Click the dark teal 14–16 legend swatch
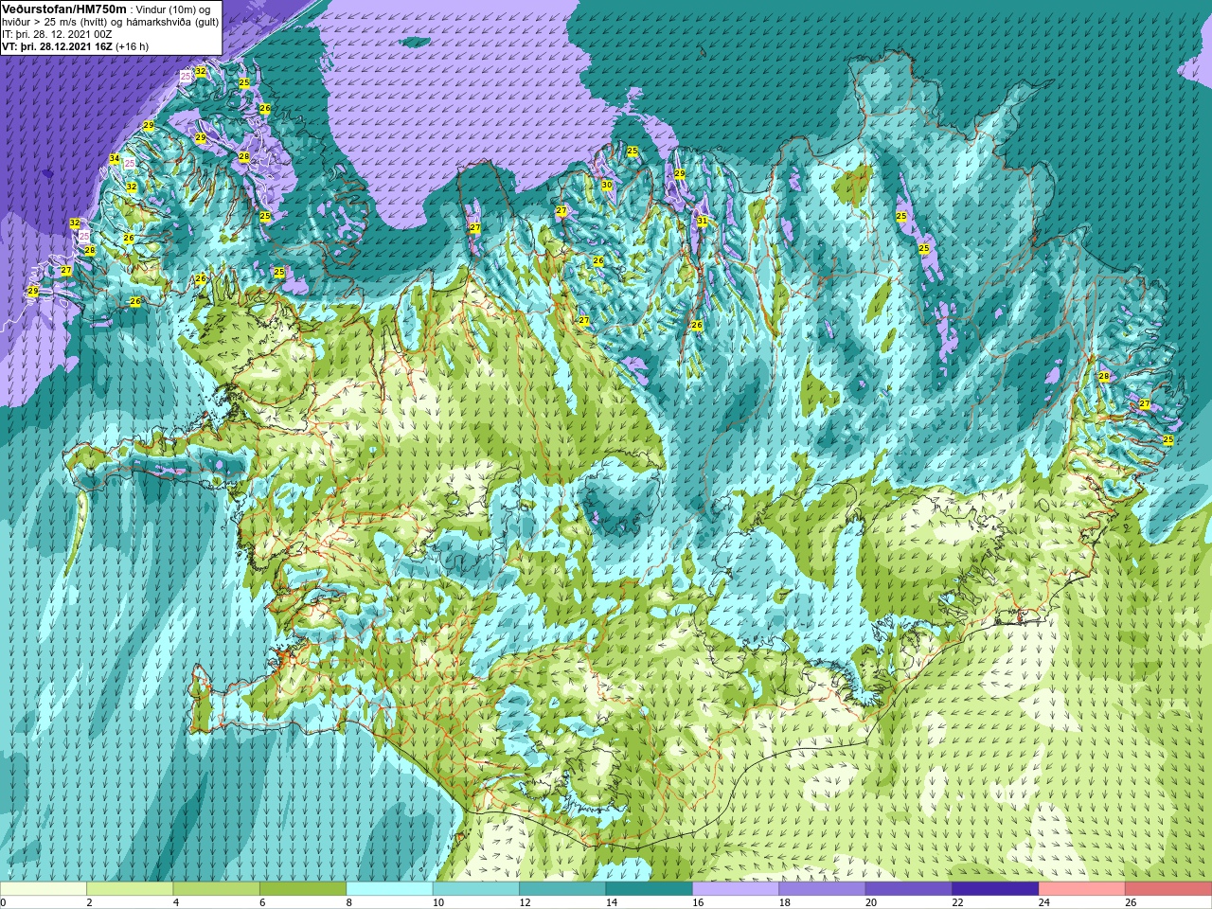The image size is (1212, 909). [649, 890]
